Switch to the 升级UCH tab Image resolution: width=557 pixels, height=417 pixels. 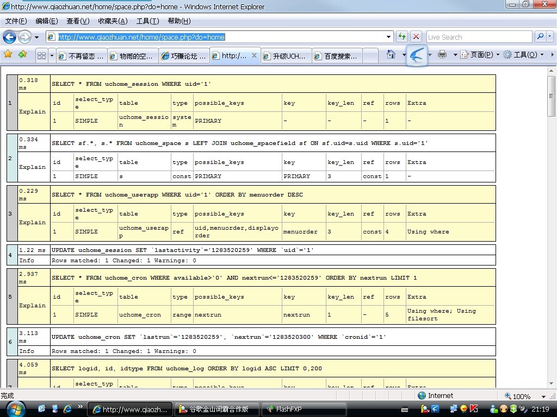[x=286, y=56]
